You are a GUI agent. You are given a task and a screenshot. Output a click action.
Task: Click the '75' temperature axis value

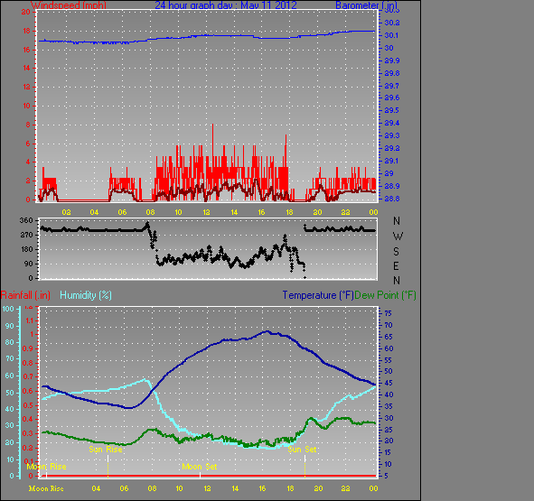coord(389,313)
